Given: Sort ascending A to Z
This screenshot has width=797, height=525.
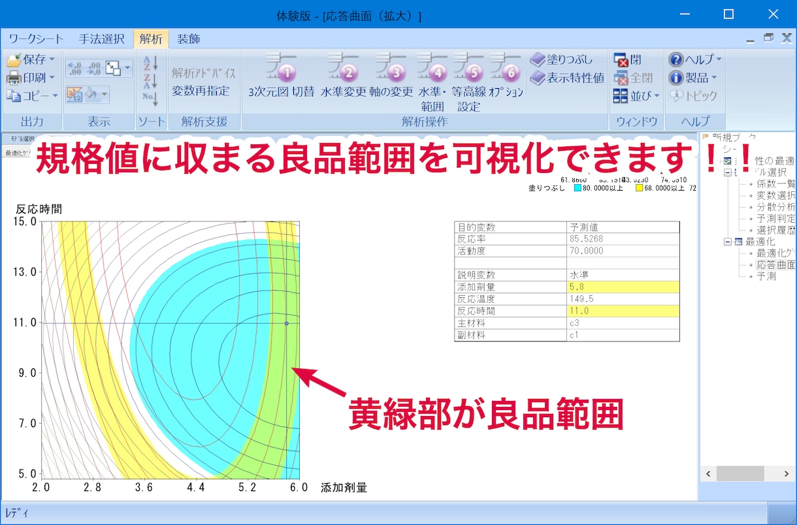Looking at the screenshot, I should [x=151, y=63].
